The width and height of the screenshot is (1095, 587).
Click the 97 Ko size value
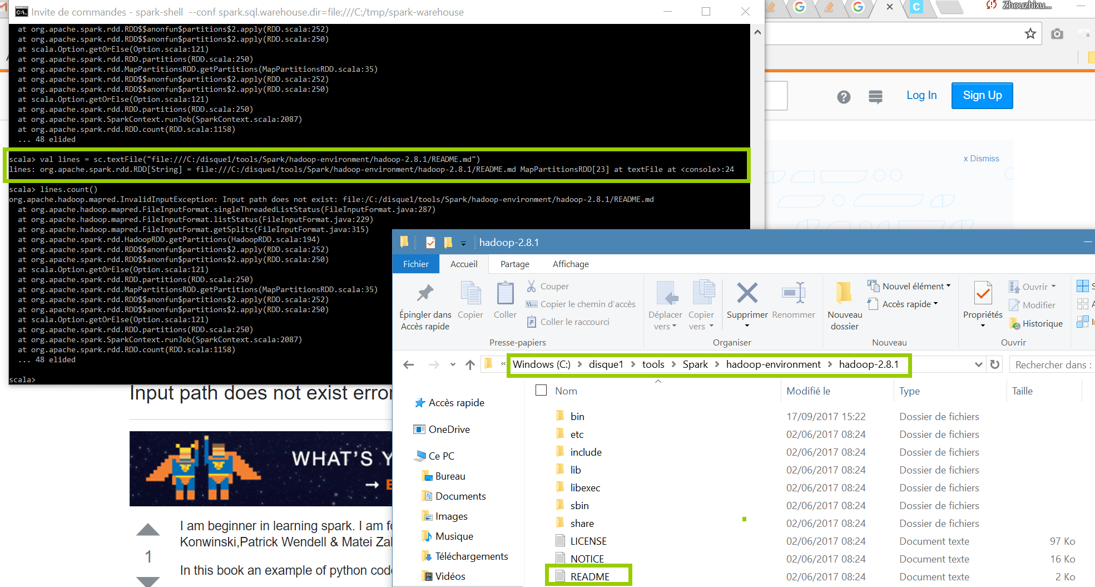1062,541
